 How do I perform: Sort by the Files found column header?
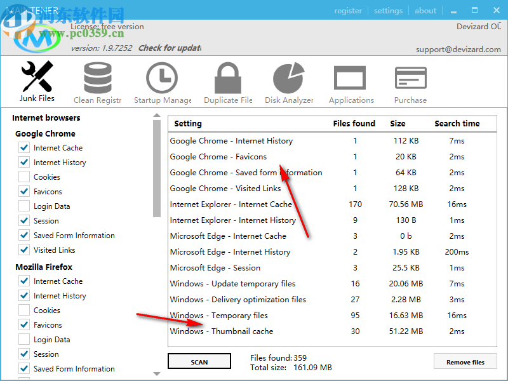coord(354,123)
